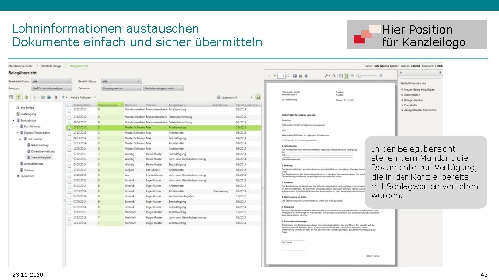Click Ablagestruktur bearbeiten link

(x=420, y=110)
